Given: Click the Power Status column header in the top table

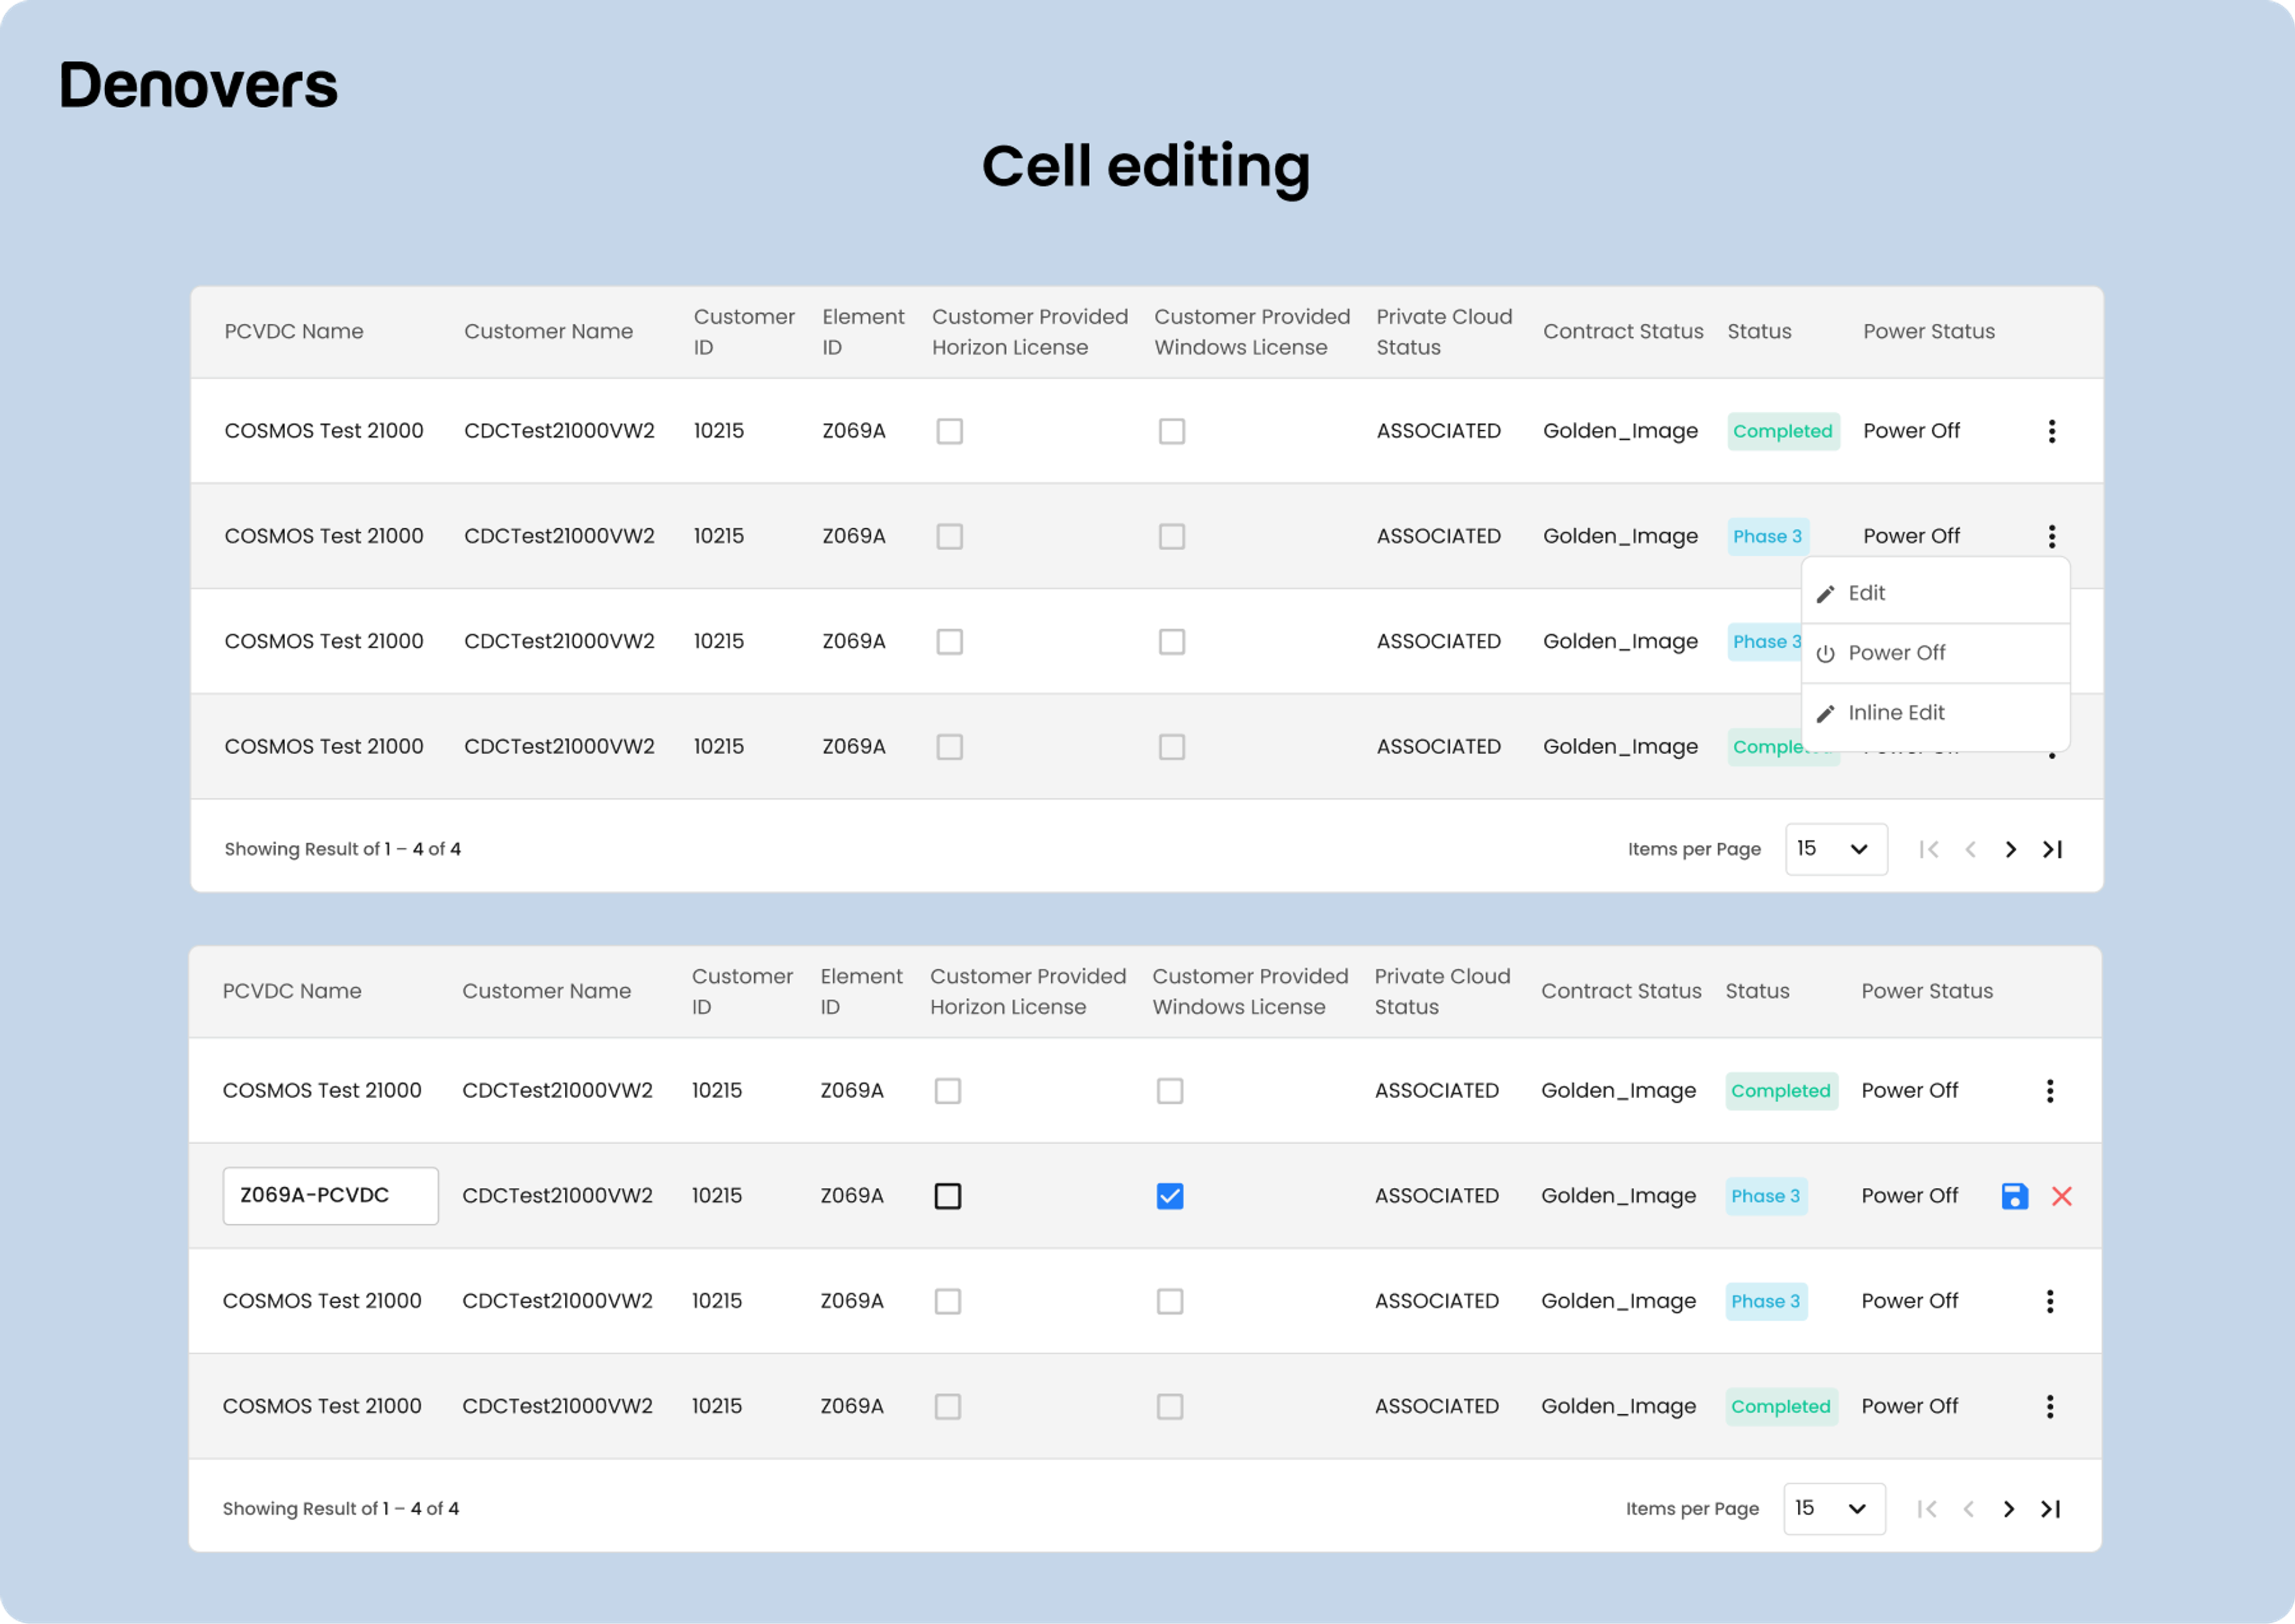Looking at the screenshot, I should (1928, 332).
